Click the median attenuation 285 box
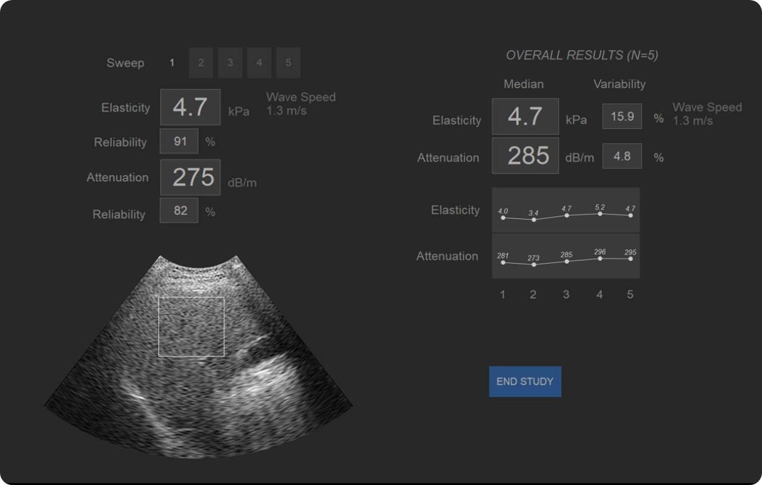Image resolution: width=762 pixels, height=485 pixels. click(x=525, y=156)
